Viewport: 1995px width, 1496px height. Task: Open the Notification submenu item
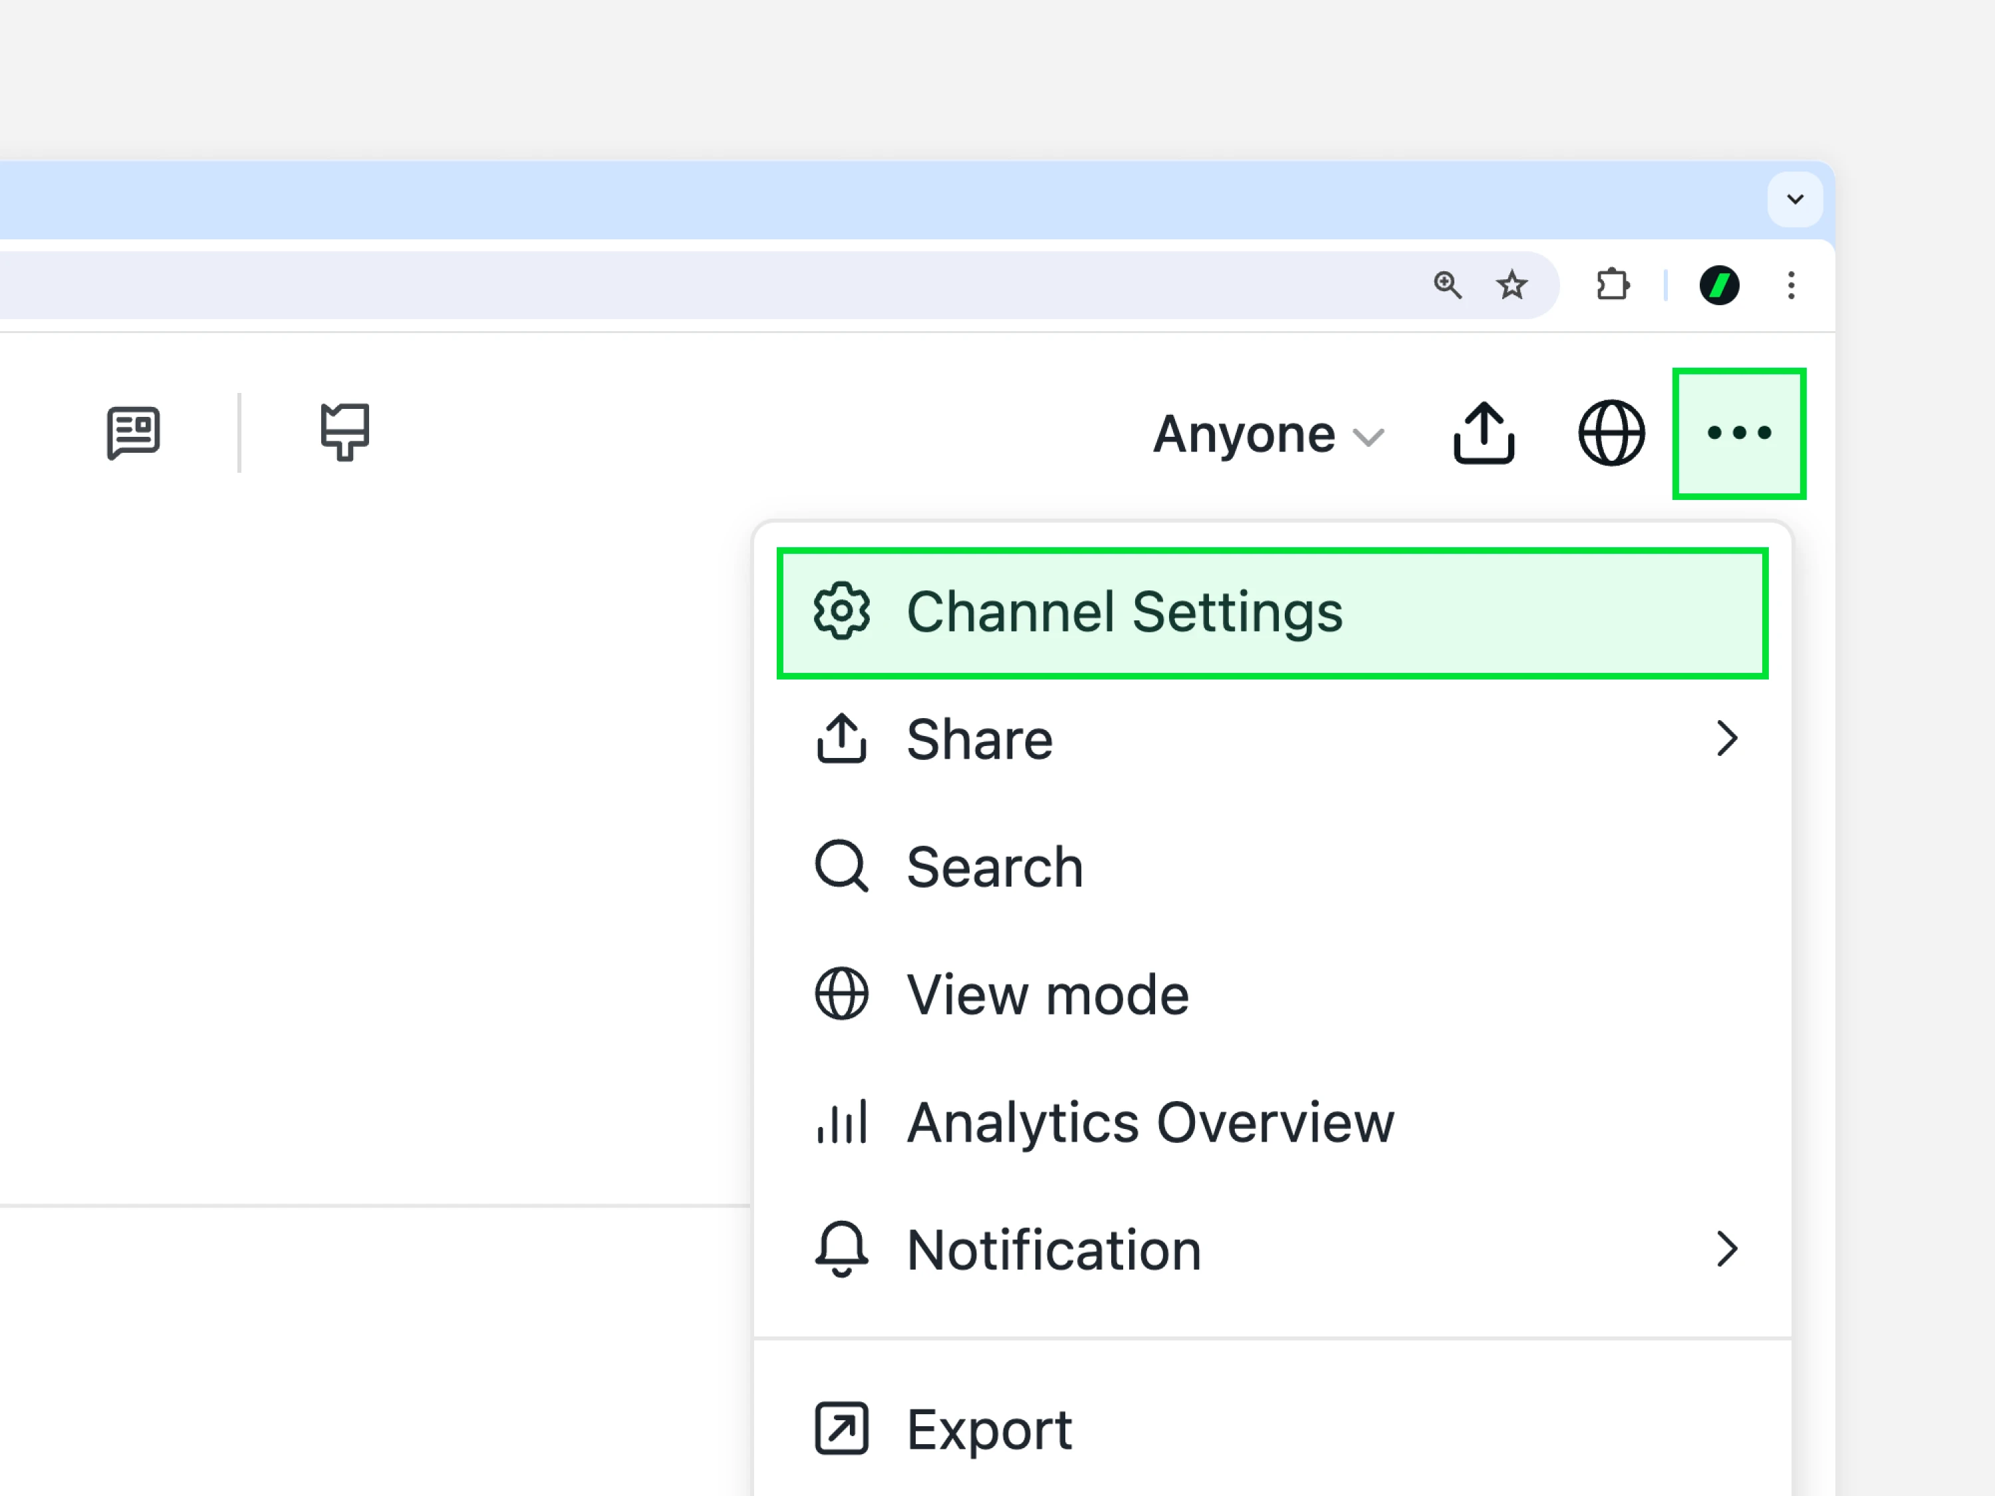coord(1271,1250)
